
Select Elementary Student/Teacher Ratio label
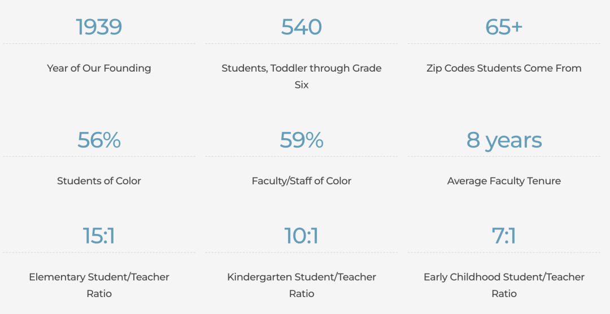click(x=99, y=285)
